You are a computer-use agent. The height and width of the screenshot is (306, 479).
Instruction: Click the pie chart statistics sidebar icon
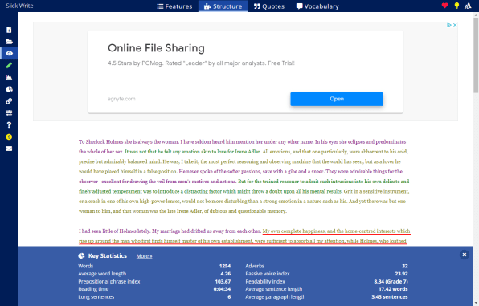[x=9, y=89]
